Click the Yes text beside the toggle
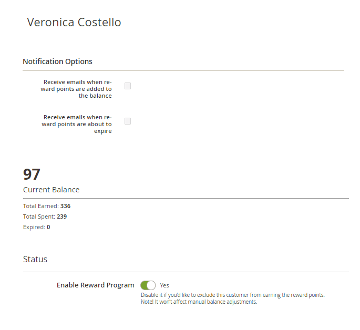 (164, 285)
